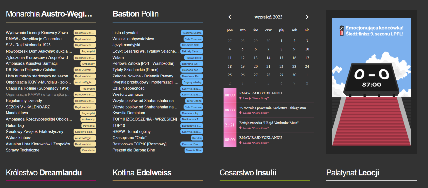Screen dimensions: 428x188
Task: Open Królestwo Dreamlandu section heading
Action: tap(44, 173)
